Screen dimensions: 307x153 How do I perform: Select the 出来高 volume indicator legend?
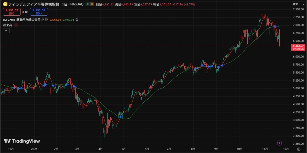click(x=8, y=25)
